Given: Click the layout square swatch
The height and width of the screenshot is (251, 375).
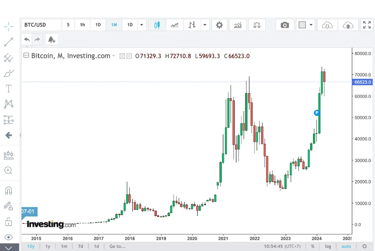Looking at the screenshot, I should pos(302,25).
